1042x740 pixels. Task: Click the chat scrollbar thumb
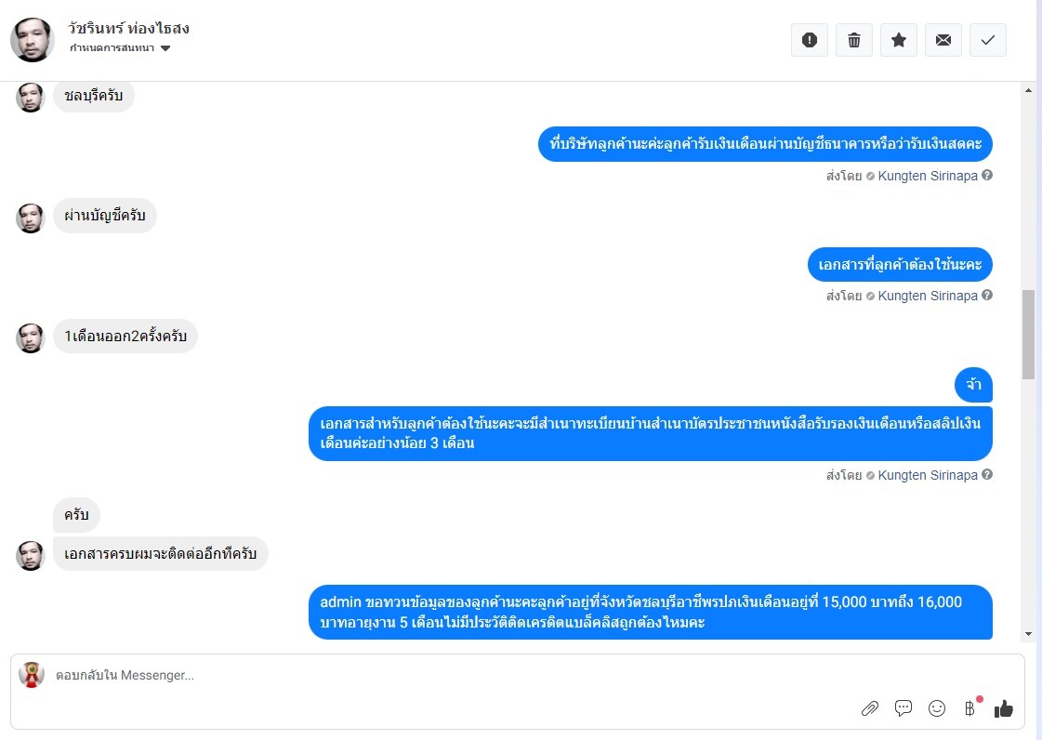coord(1028,333)
